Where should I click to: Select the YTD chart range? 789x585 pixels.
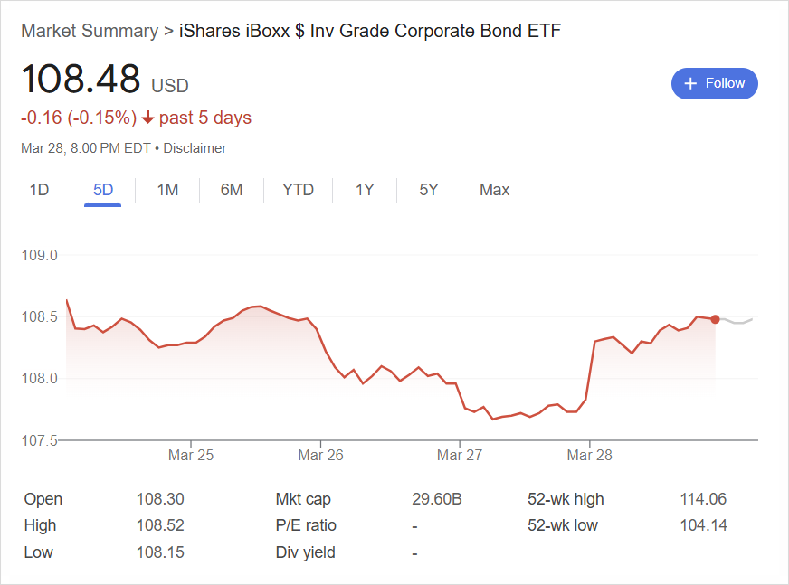coord(298,190)
